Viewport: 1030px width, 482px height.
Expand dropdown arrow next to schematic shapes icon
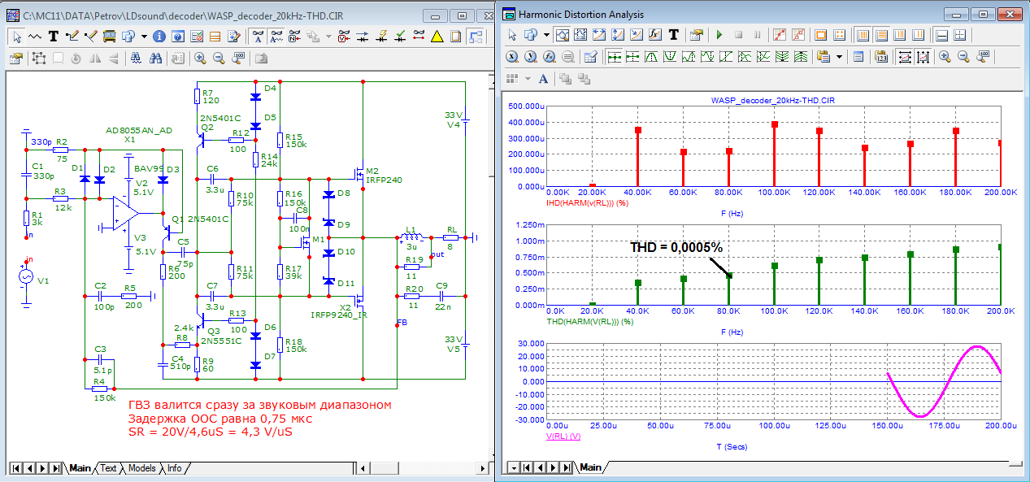(x=144, y=36)
